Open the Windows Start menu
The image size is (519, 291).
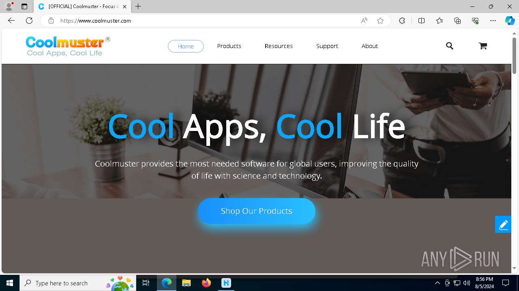coord(10,283)
